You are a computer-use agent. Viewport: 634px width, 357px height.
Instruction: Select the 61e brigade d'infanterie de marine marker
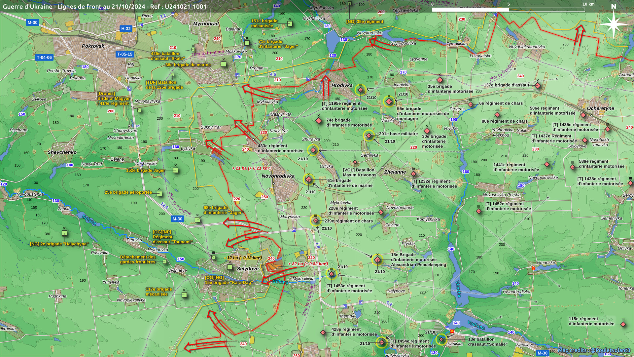point(309,180)
